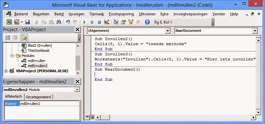Click code window scroll right arrow
Viewport: 265px width, 124px height.
pyautogui.click(x=253, y=117)
